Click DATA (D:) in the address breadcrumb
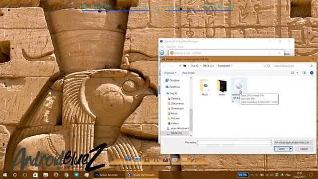The height and width of the screenshot is (179, 318). 208,66
